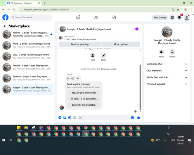
Task: View site information icon in address bar
Action: coord(21,9)
